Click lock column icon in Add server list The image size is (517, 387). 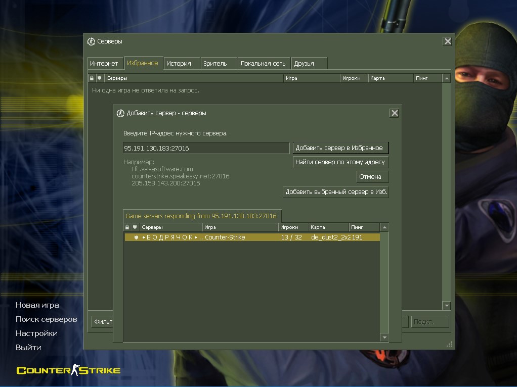click(127, 227)
